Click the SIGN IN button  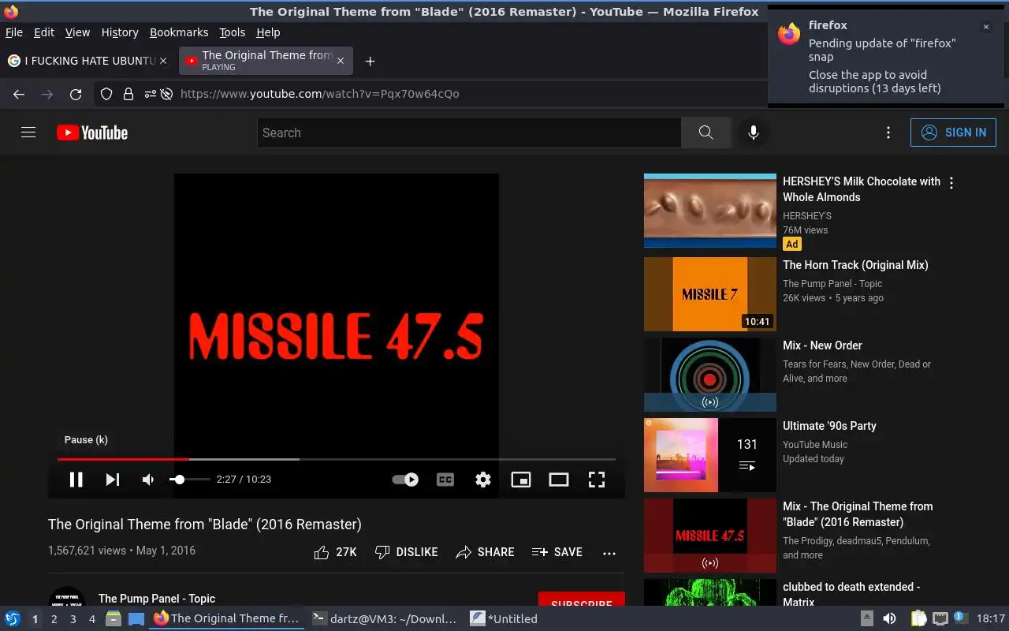point(953,133)
